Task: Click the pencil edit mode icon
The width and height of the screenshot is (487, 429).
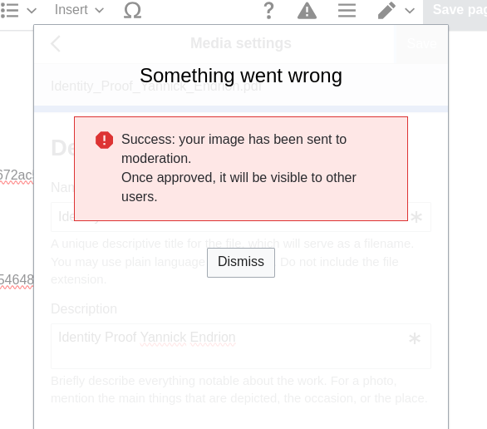Action: (x=386, y=11)
